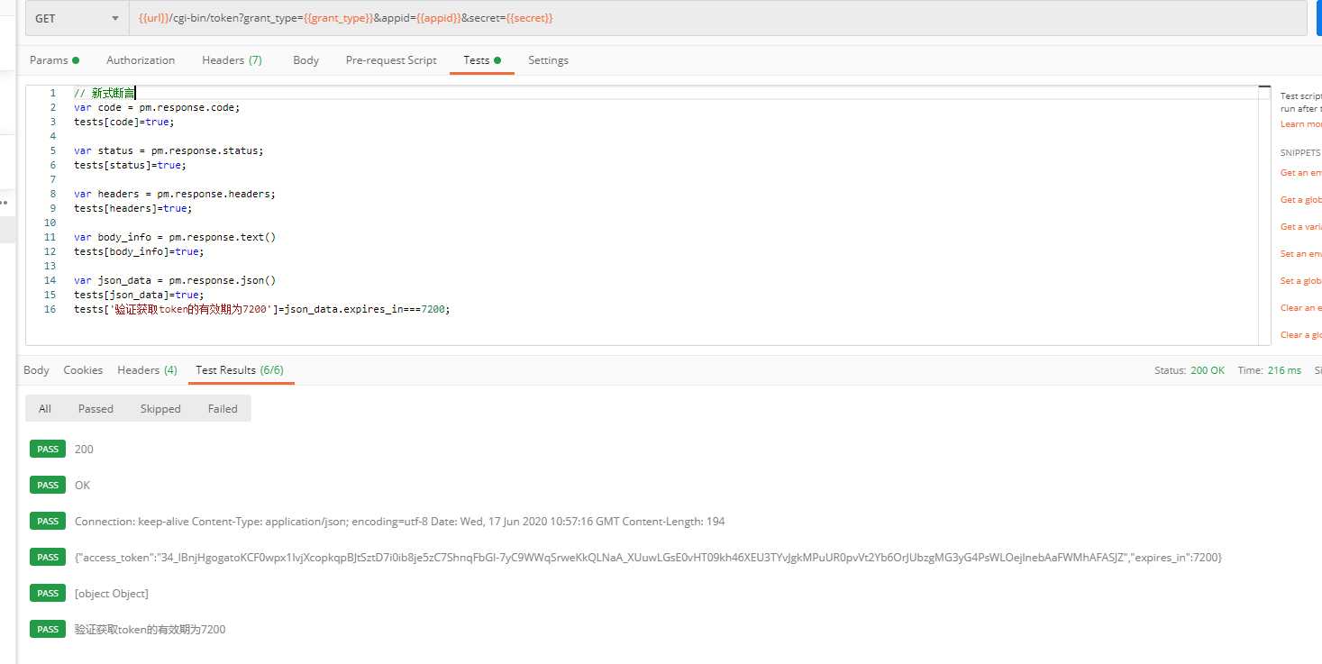Select the Test Results (6/6) tab
Image resolution: width=1322 pixels, height=664 pixels.
pos(240,370)
